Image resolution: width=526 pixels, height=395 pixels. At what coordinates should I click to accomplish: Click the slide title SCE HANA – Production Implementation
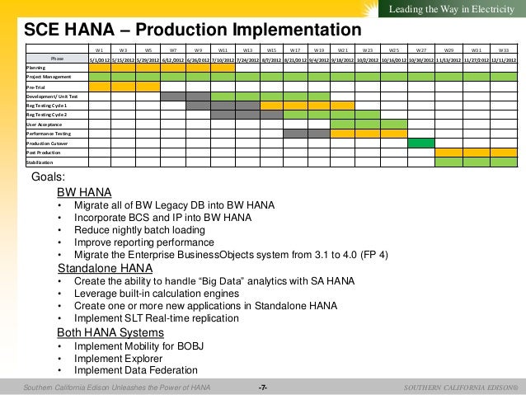point(193,30)
